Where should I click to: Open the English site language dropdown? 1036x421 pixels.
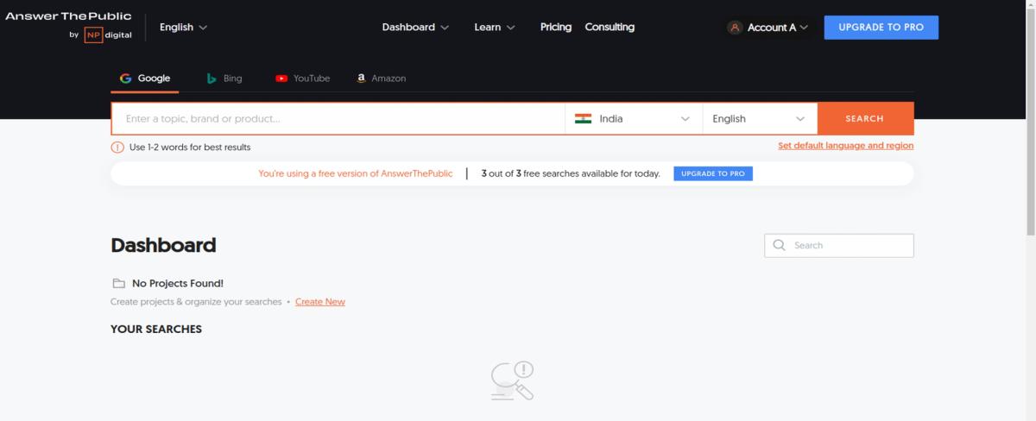tap(183, 27)
